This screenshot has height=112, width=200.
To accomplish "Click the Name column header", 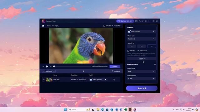I will 55,75.
